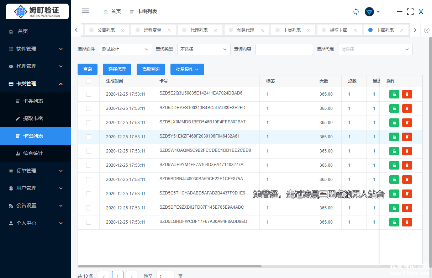Toggle the hamburger sidebar menu icon
The height and width of the screenshot is (278, 432).
[x=85, y=11]
